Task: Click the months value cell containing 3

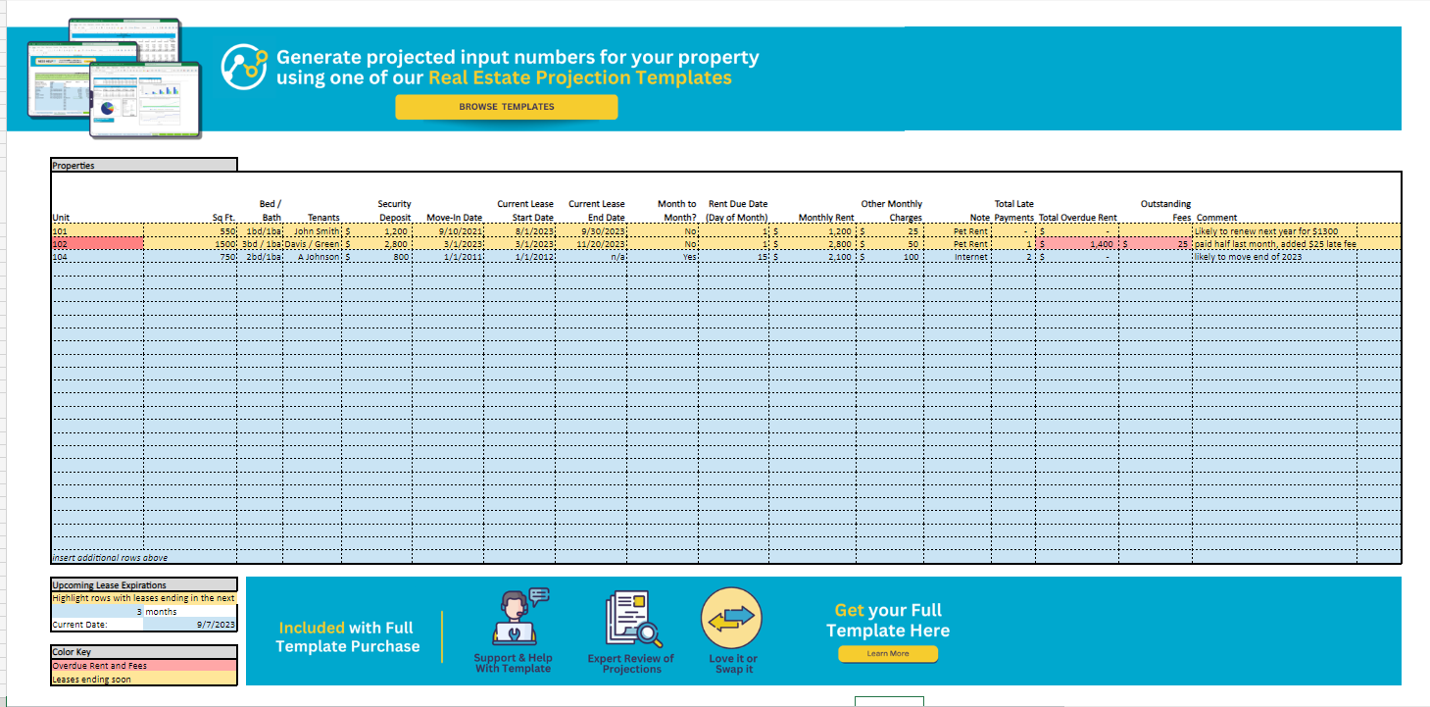Action: [x=98, y=610]
